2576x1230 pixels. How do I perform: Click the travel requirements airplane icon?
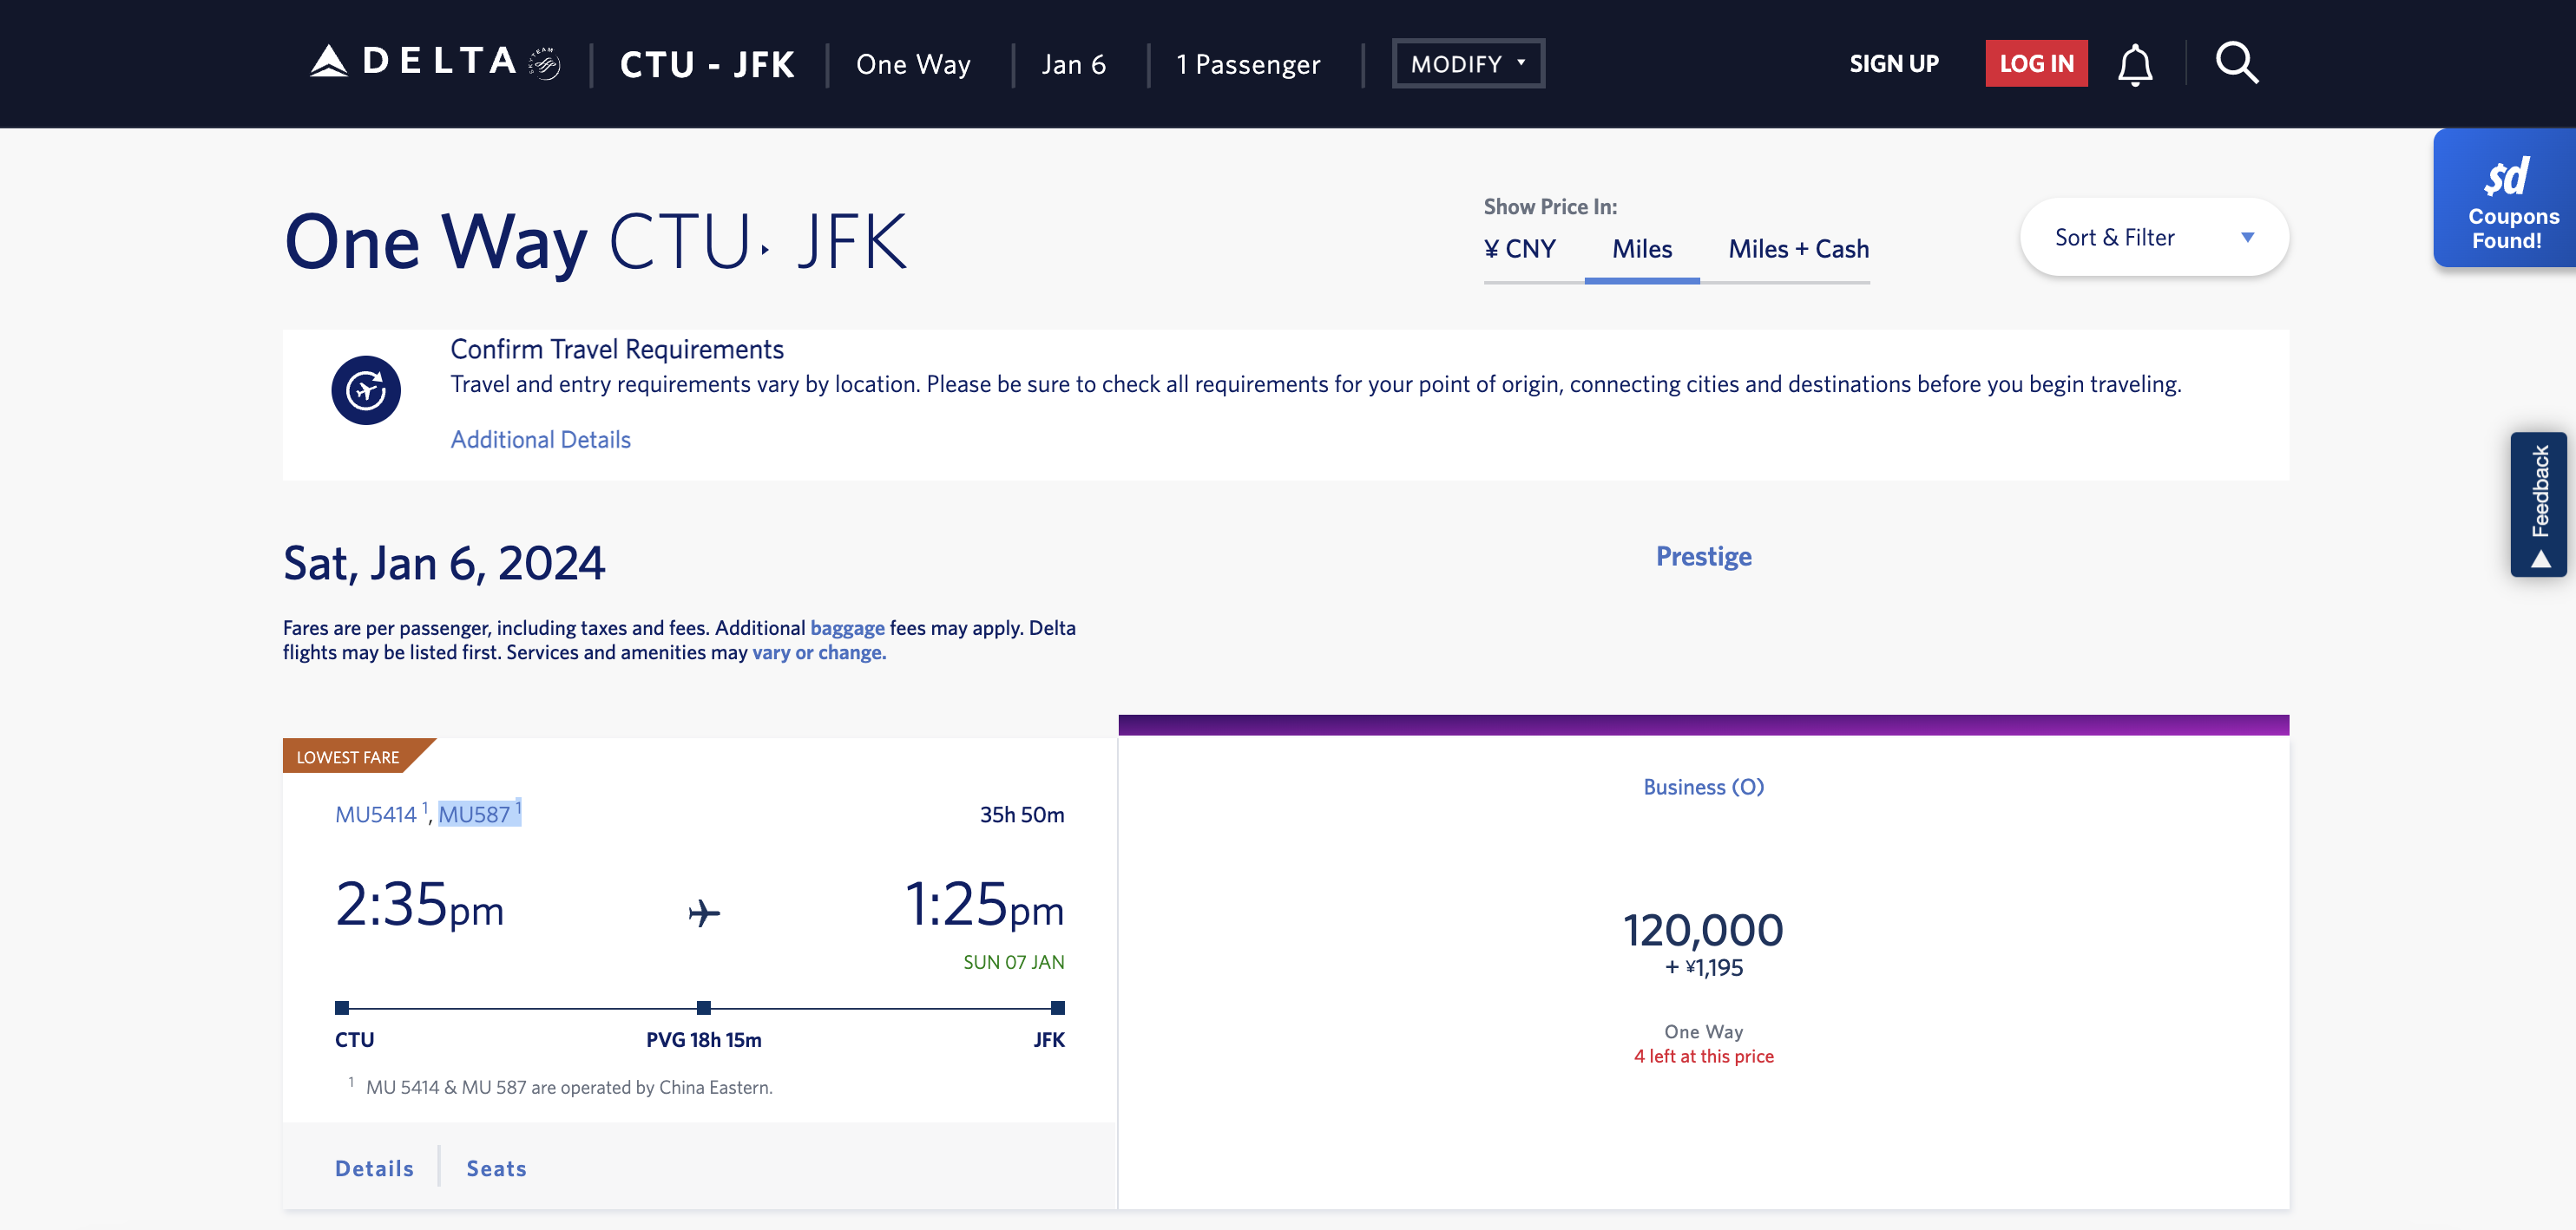[366, 389]
